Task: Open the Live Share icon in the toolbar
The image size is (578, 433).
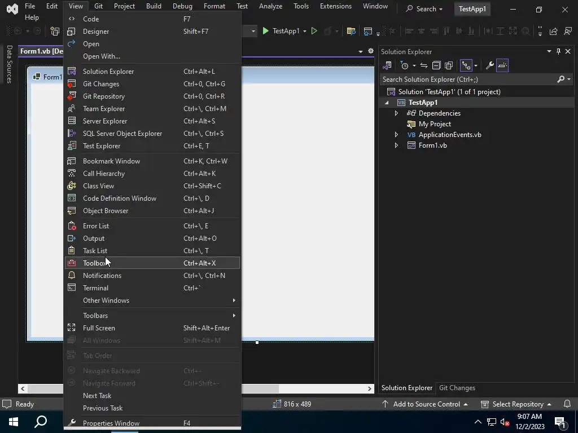Action: (553, 32)
